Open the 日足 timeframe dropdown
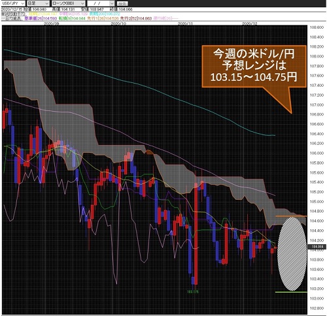The height and width of the screenshot is (316, 327). pyautogui.click(x=38, y=3)
